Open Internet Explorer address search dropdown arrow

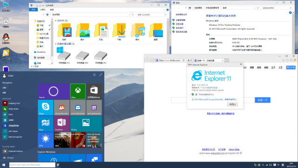tap(186, 60)
